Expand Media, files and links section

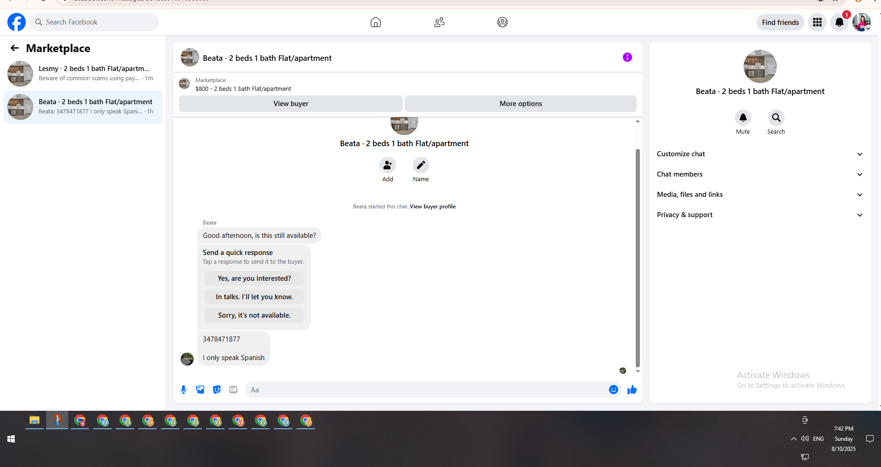[760, 195]
